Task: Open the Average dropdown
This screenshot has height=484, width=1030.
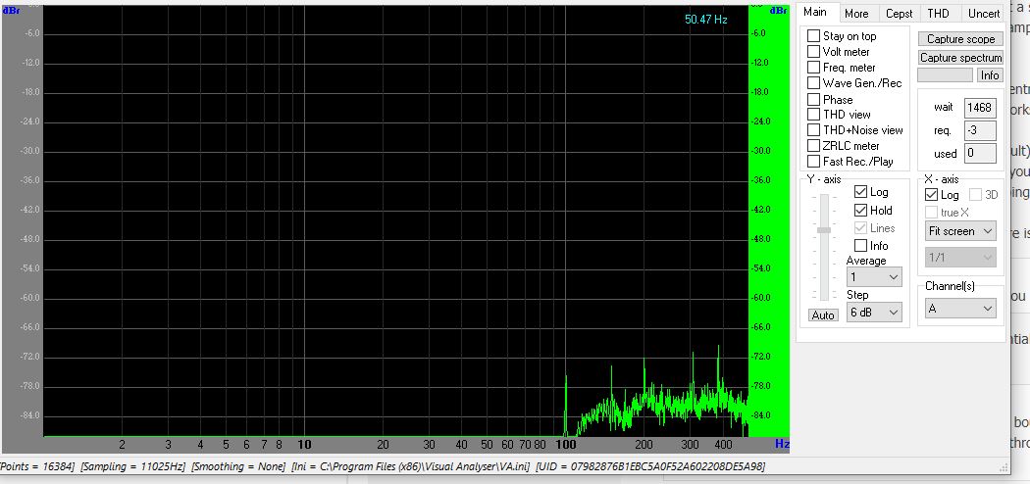Action: click(874, 277)
